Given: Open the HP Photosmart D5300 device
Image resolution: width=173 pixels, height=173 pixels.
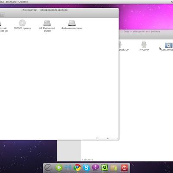Looking at the screenshot, I should (x=47, y=26).
